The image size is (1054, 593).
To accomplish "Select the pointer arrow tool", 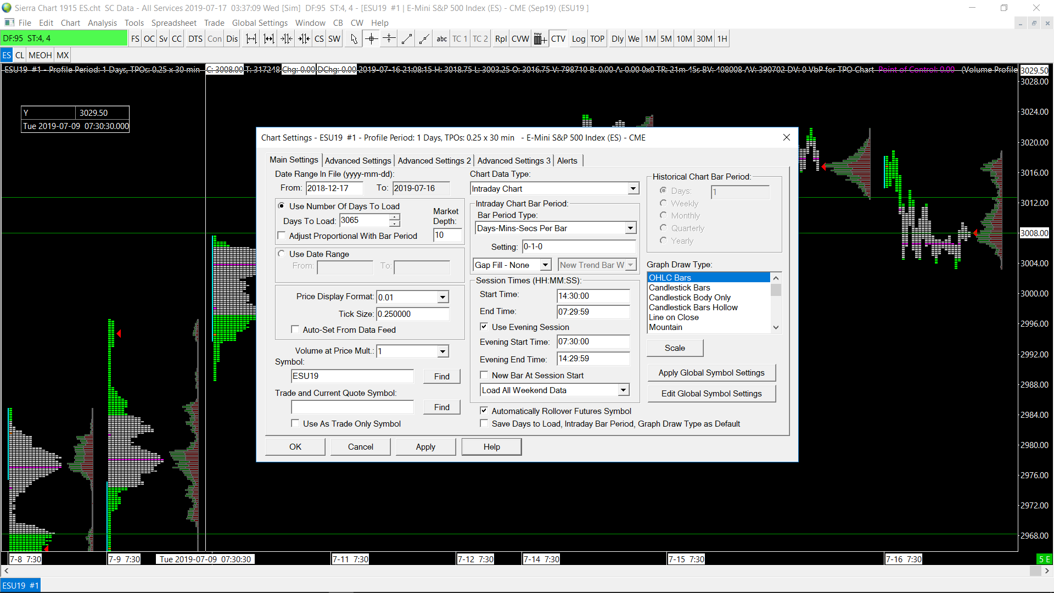I will point(354,39).
